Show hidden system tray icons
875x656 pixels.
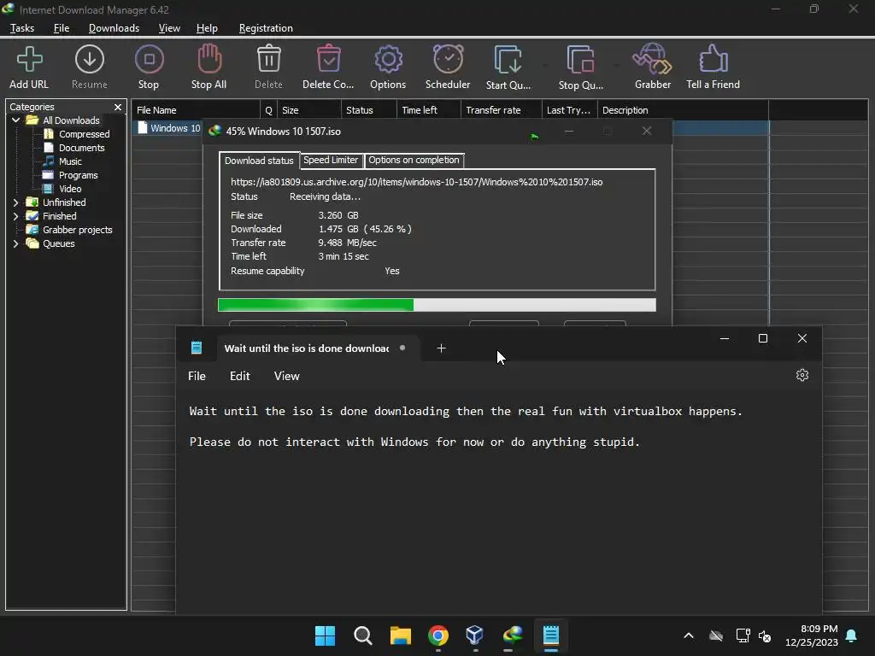(689, 635)
